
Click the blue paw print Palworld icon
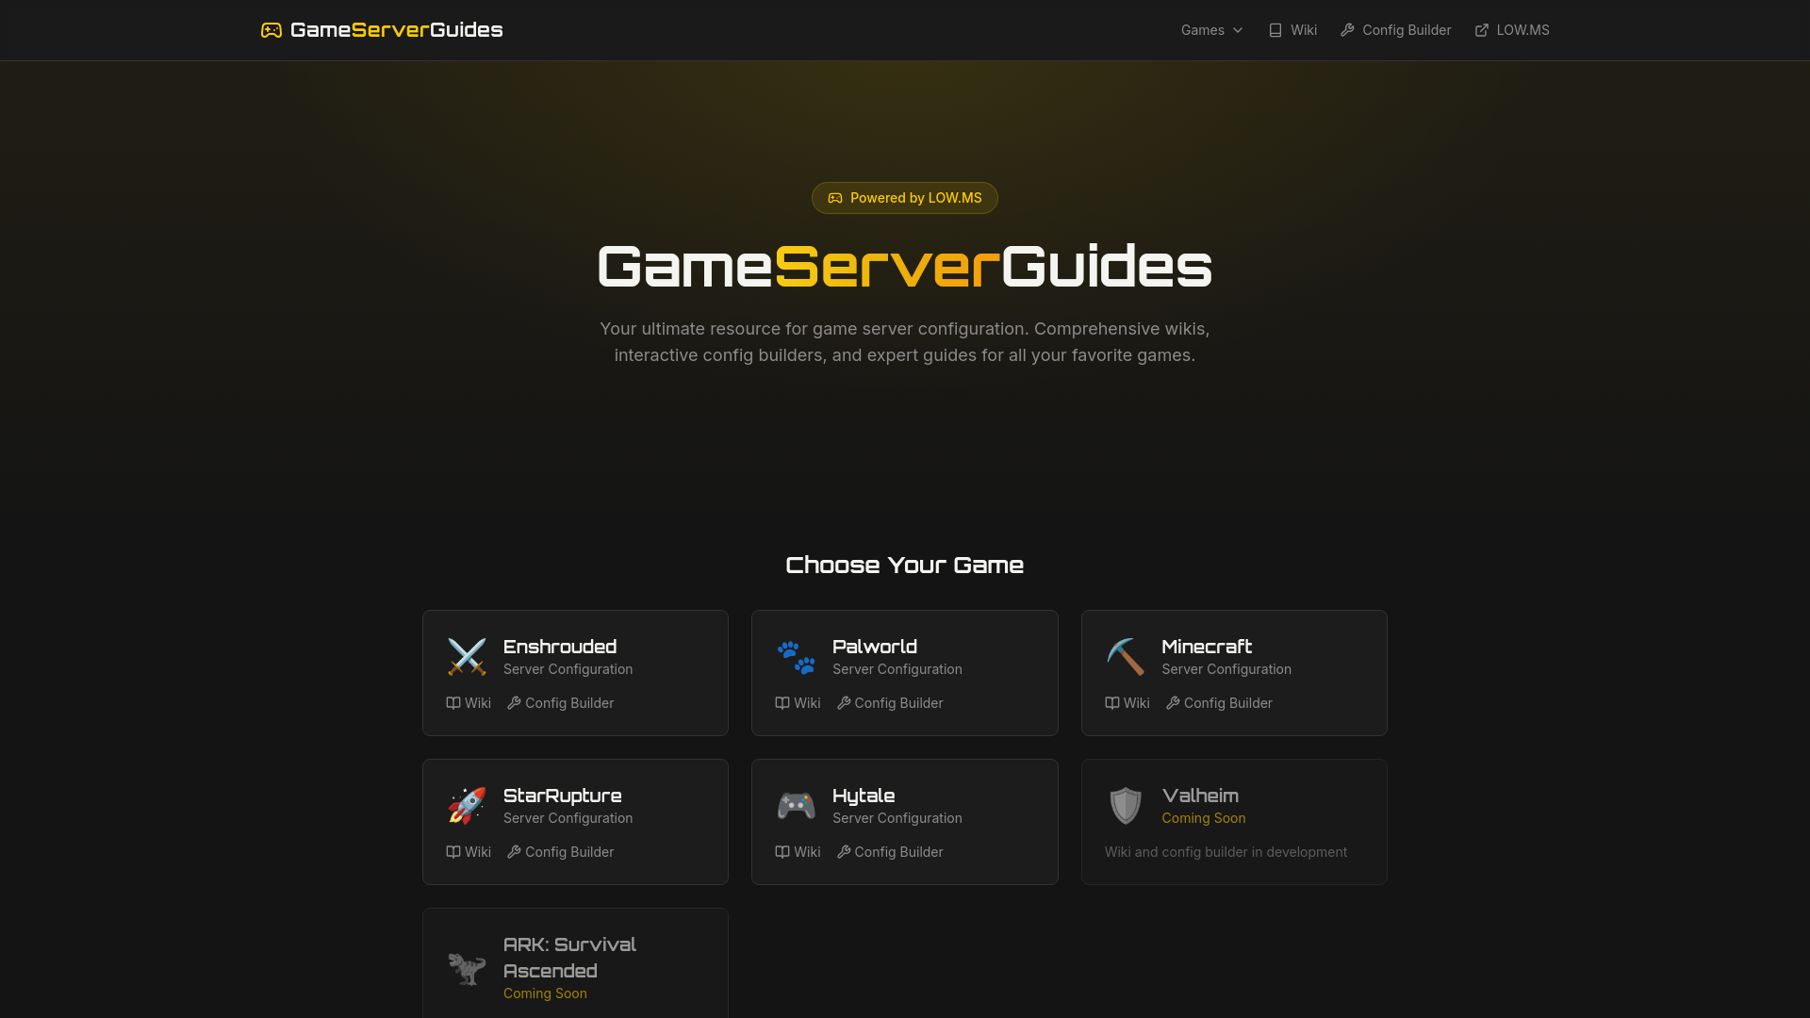point(797,657)
